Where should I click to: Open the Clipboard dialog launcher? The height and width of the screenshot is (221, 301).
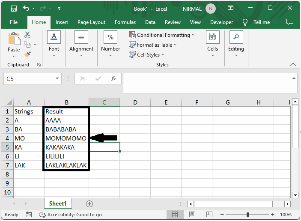(39, 65)
